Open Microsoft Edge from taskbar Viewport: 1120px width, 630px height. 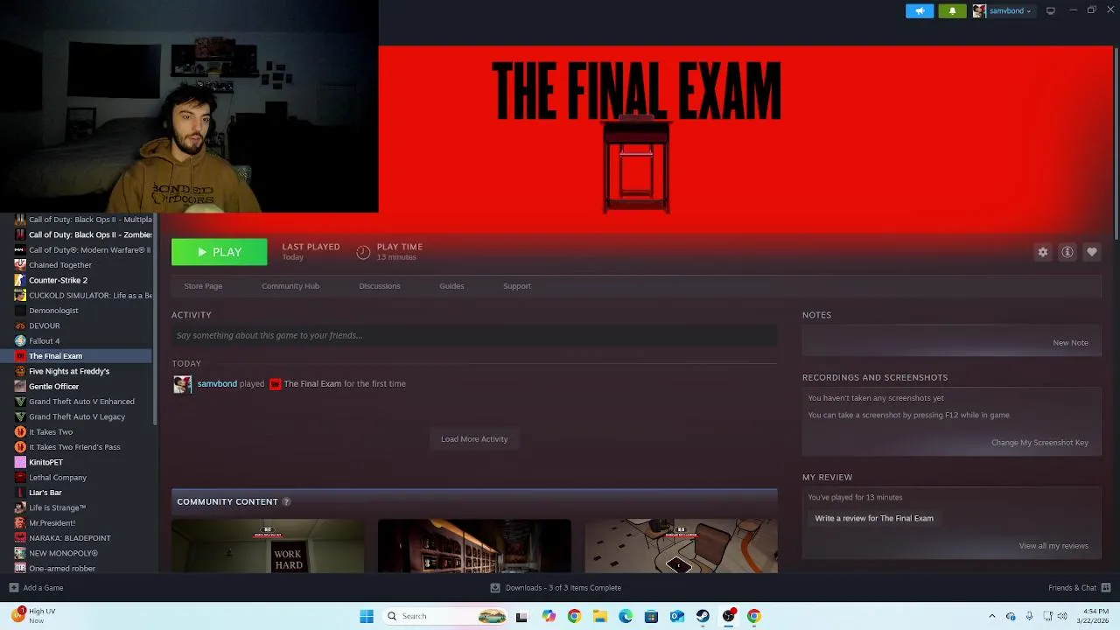tap(626, 616)
